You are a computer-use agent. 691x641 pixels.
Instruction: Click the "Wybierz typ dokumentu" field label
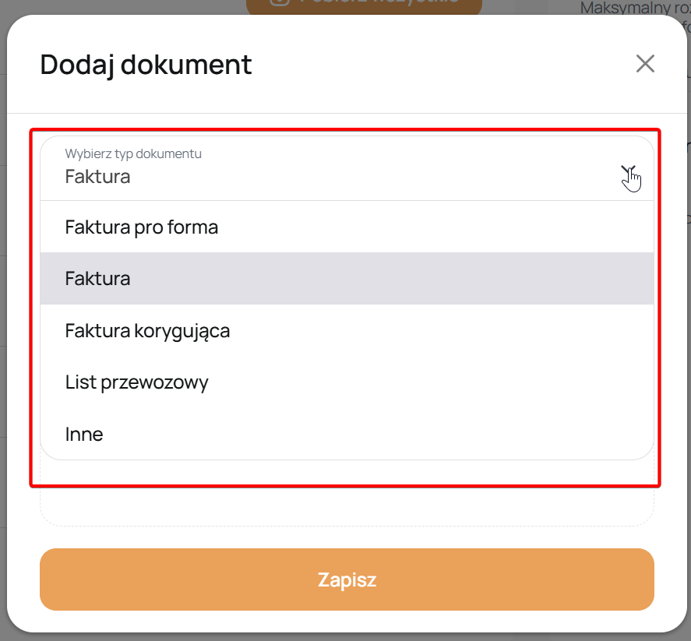tap(133, 153)
